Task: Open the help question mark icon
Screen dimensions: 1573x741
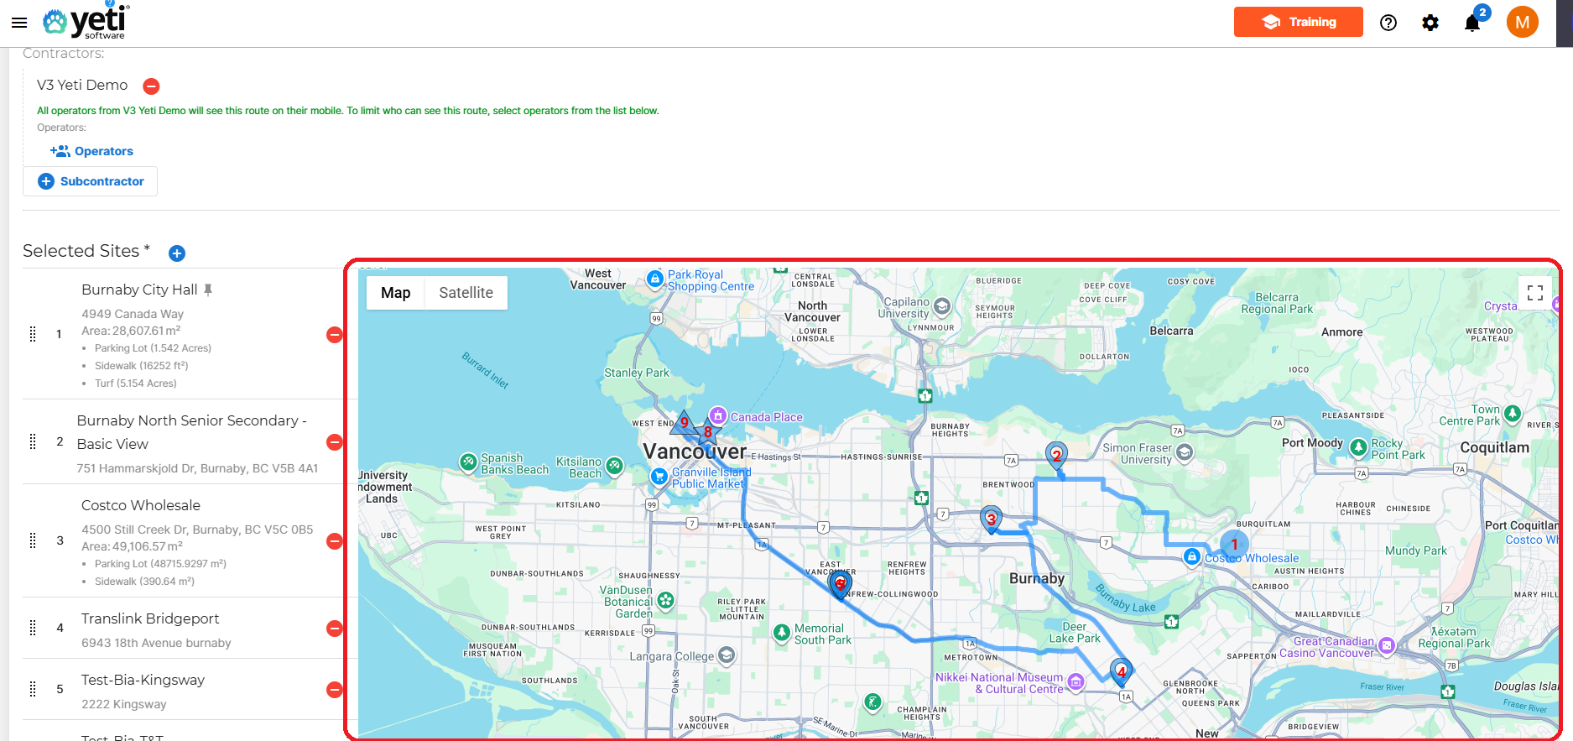Action: (x=1388, y=23)
